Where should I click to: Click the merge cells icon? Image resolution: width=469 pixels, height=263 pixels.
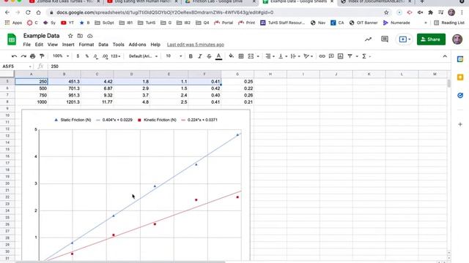pyautogui.click(x=251, y=56)
